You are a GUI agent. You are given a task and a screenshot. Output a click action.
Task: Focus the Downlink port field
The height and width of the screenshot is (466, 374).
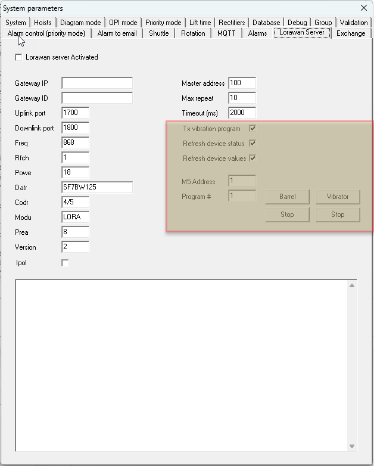(x=76, y=128)
